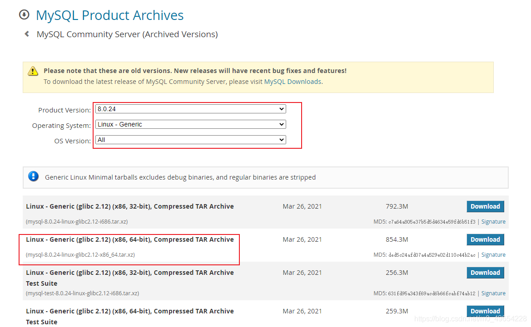Download the 32-bit Compressed TAR Archive 792.3M
This screenshot has width=531, height=327.
tap(485, 206)
